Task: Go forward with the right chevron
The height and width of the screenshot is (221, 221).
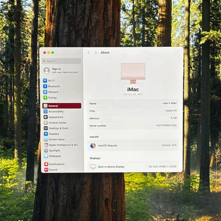Action: point(96,53)
